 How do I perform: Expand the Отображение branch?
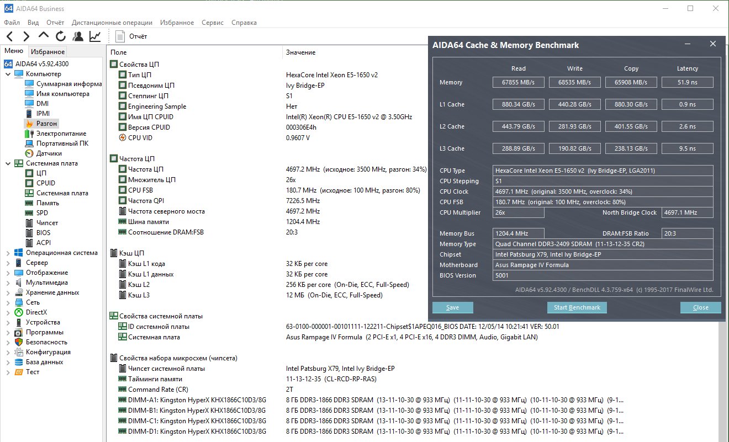[x=8, y=273]
